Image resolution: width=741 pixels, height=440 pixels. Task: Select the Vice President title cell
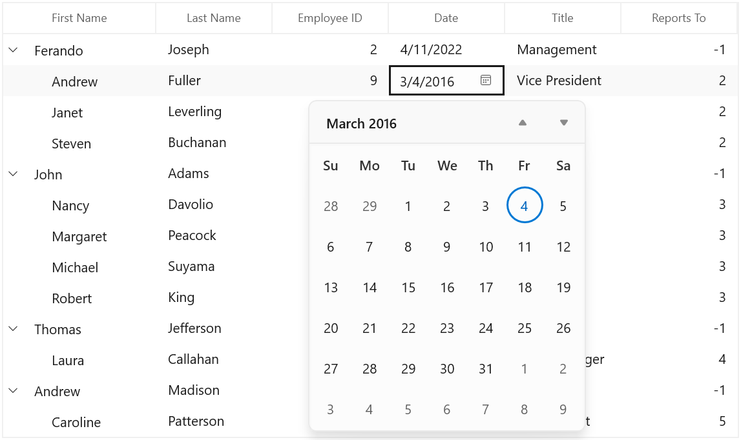(562, 81)
